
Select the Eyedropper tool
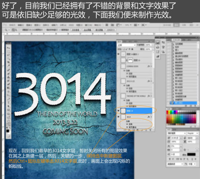(9, 66)
